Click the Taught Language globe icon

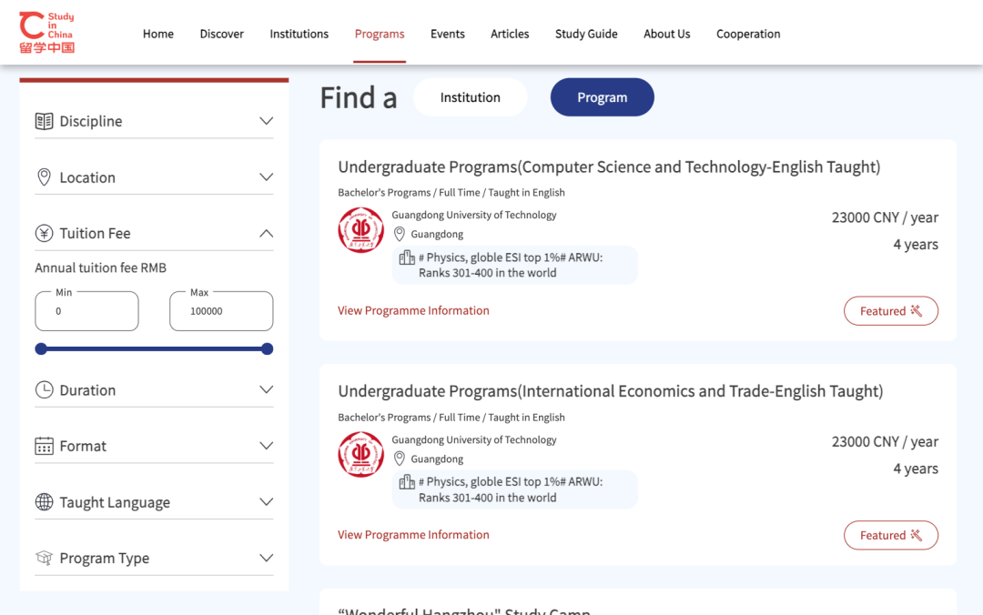coord(44,502)
